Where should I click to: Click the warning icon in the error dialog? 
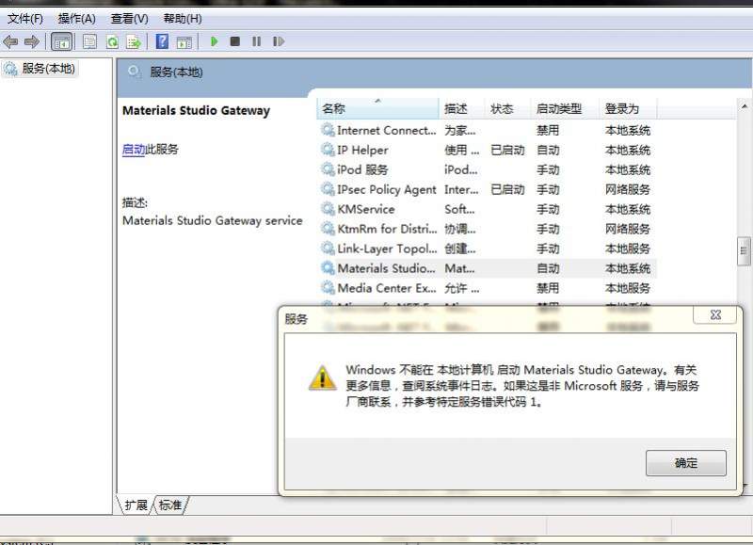click(322, 377)
